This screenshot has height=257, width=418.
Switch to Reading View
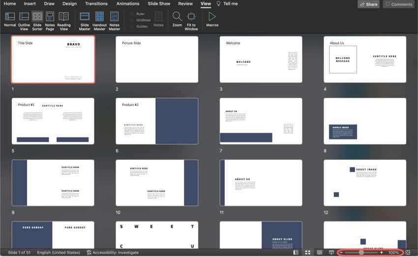tap(64, 20)
